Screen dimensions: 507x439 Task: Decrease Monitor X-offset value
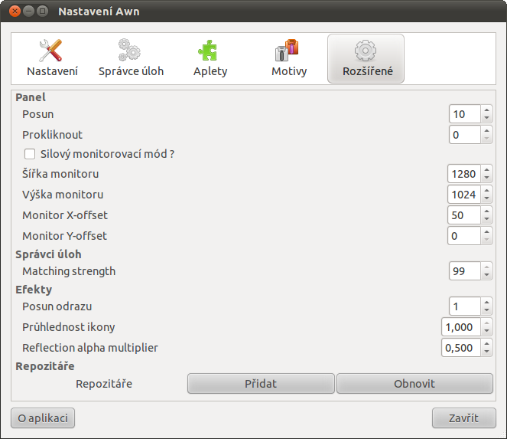click(486, 219)
